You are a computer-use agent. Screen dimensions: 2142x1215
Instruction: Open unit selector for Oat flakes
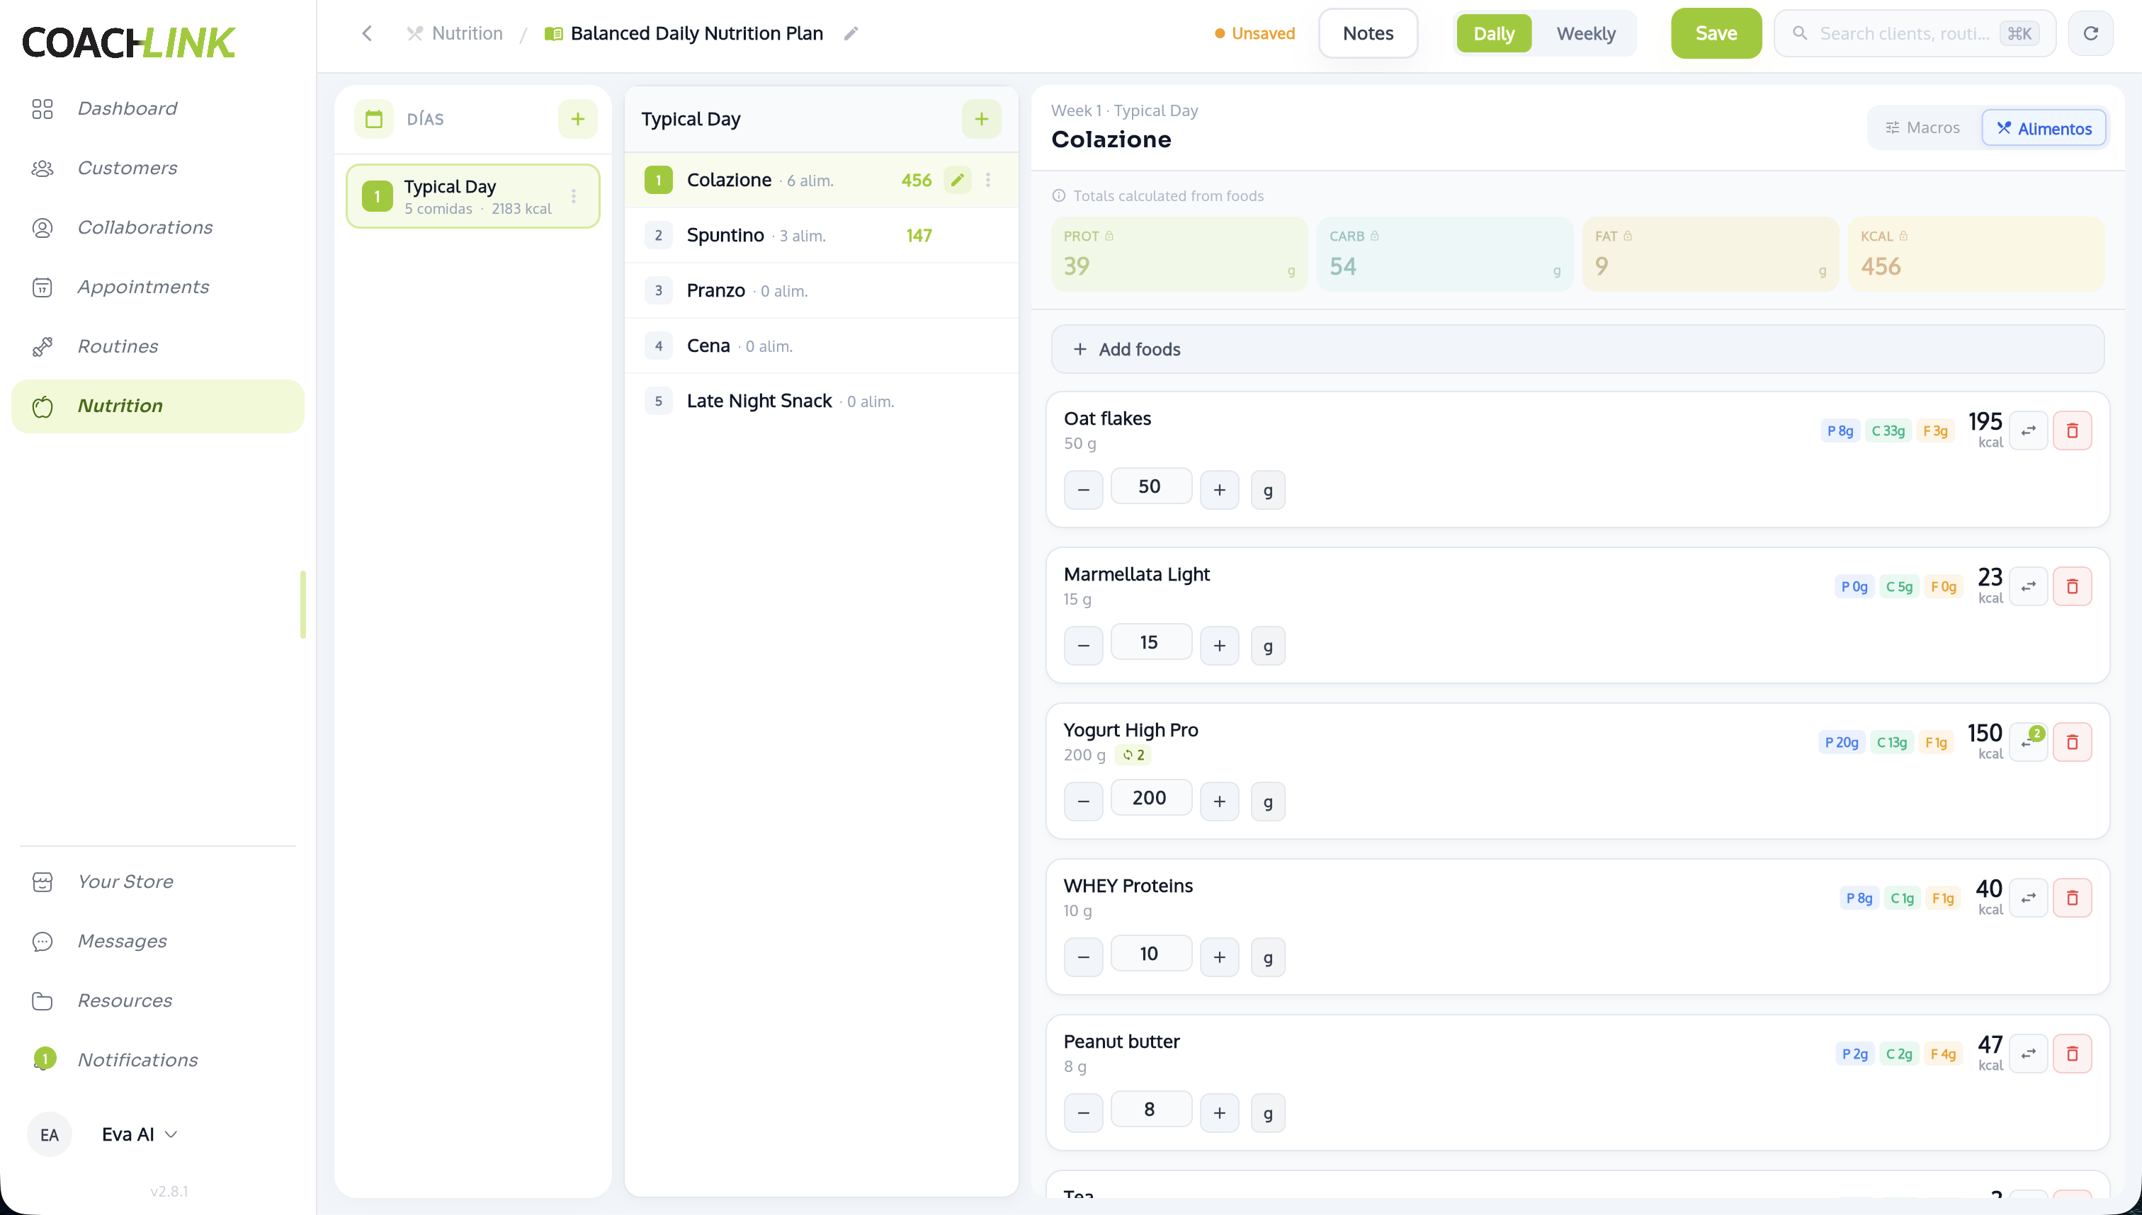tap(1267, 489)
